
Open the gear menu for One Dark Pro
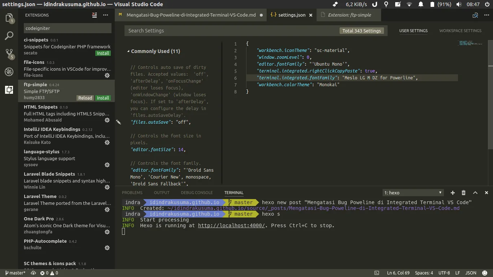click(107, 232)
